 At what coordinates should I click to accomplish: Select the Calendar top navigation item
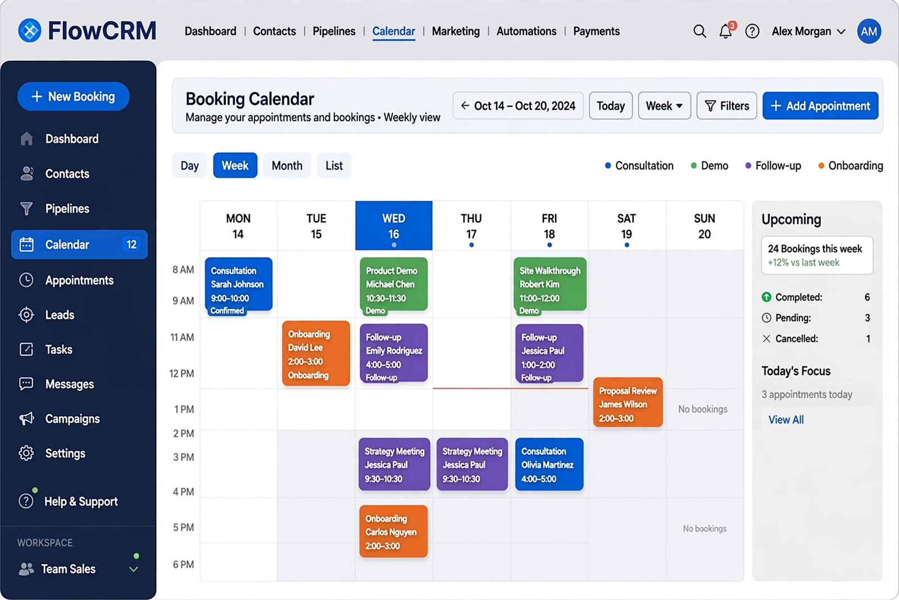(x=394, y=31)
